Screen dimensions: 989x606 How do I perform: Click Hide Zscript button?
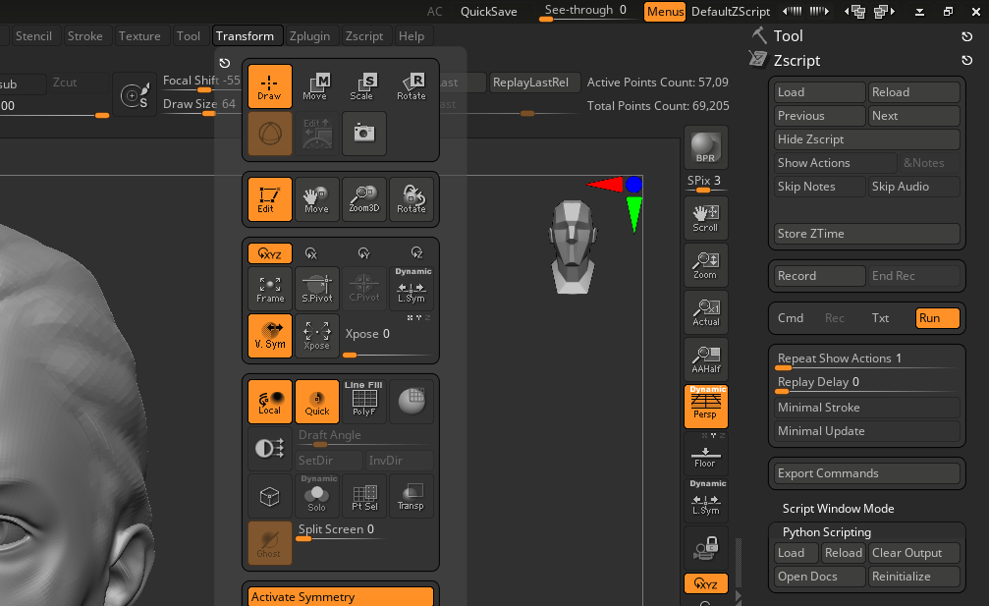866,139
